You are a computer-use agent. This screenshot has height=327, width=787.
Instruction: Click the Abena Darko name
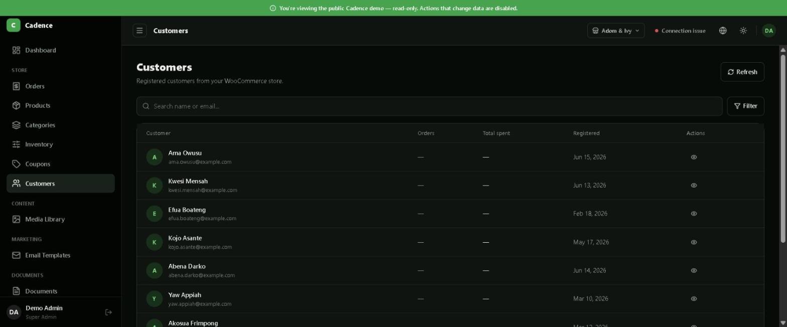point(187,266)
